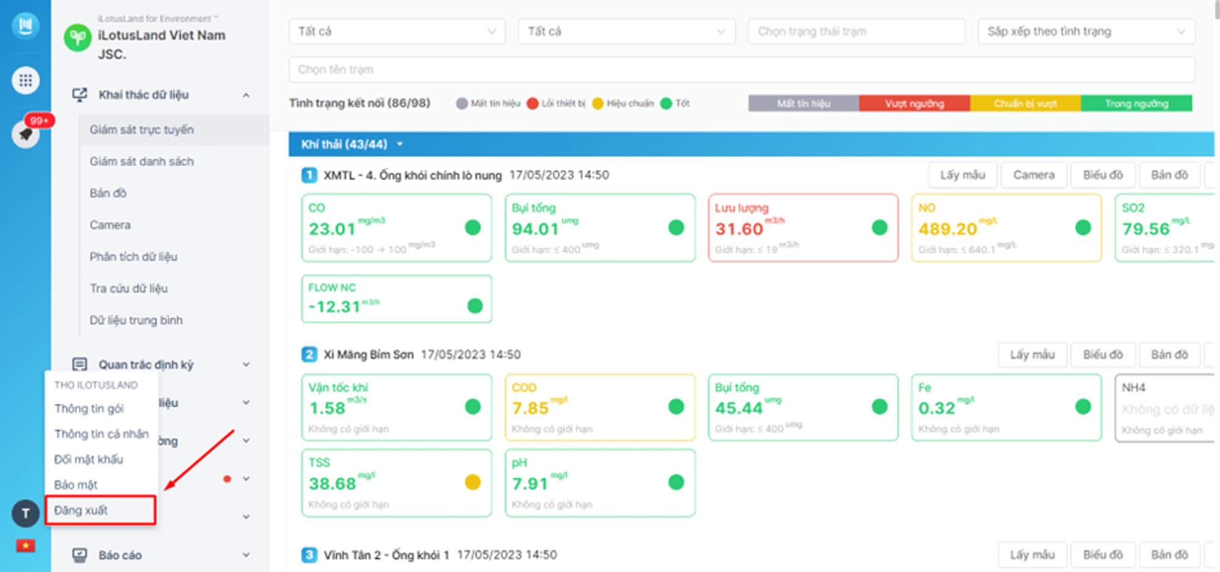Click Bản đồ for Xi Măng Bỉm Sơn
Screen dimensions: 1220x572
pos(1169,355)
